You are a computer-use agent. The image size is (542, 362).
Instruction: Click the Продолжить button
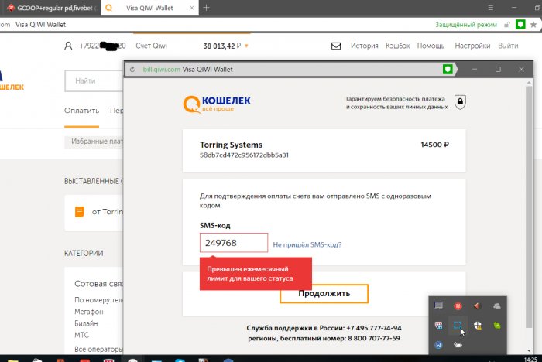(x=324, y=294)
